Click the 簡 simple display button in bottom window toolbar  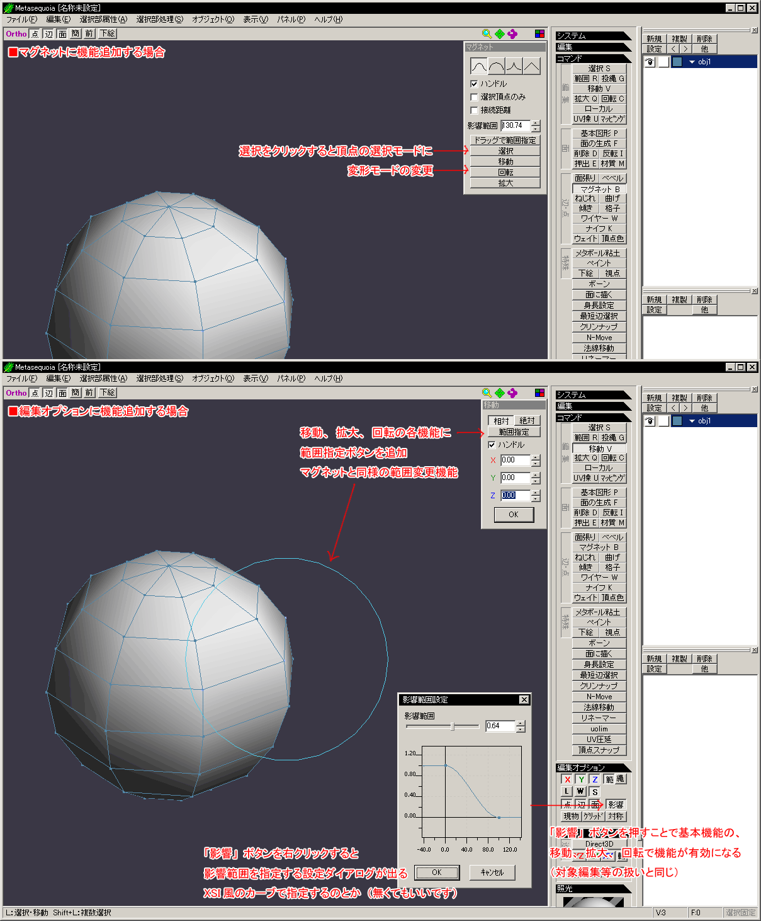(76, 393)
